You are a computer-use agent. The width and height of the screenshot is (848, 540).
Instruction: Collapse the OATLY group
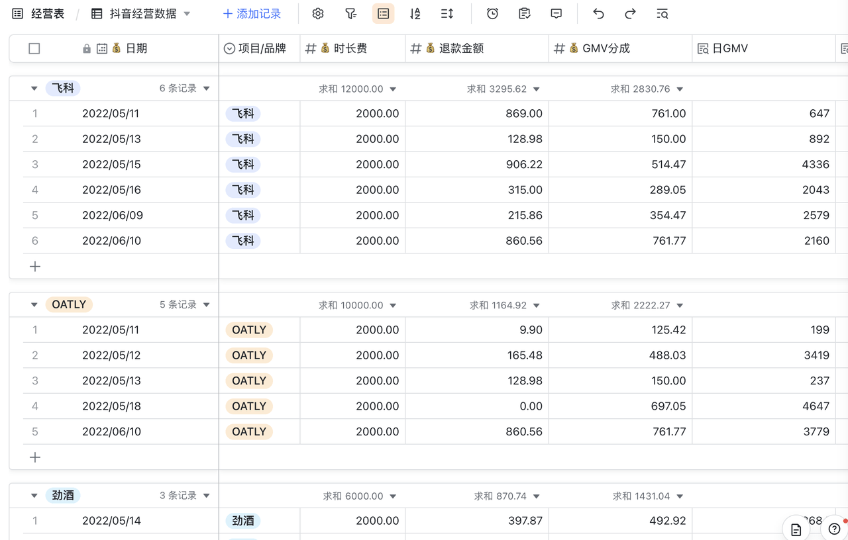34,305
